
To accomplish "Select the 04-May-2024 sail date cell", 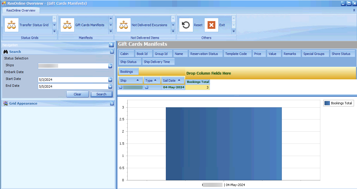I will (x=174, y=87).
